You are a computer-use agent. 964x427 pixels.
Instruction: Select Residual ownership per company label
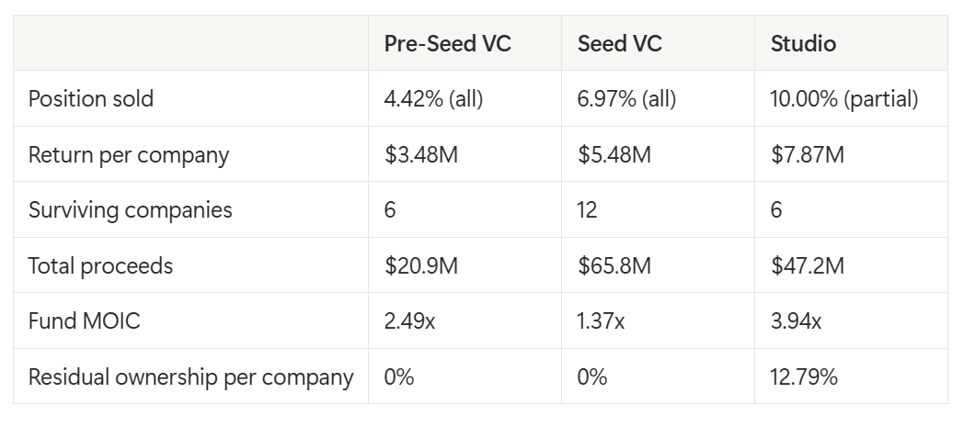click(x=190, y=376)
